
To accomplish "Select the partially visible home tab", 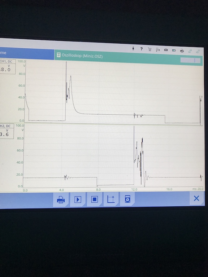I will [27, 53].
